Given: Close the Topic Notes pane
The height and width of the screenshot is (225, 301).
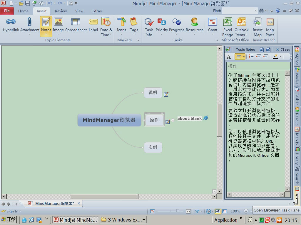Looking at the screenshot, I should click(x=283, y=50).
